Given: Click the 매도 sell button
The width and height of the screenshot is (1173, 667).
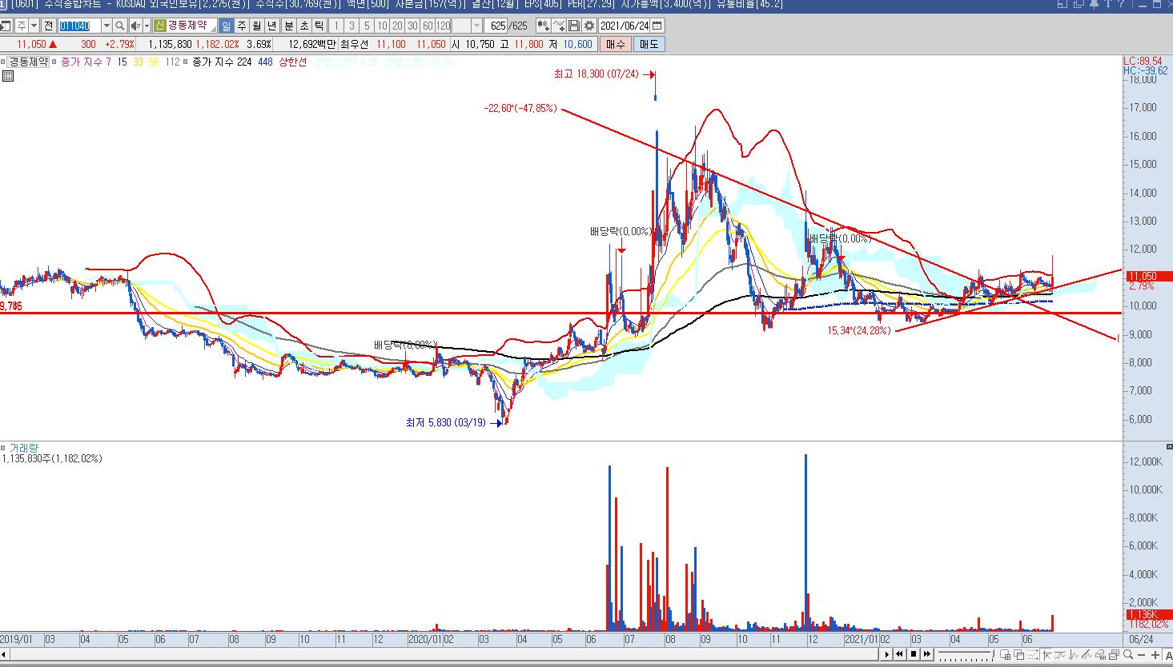Looking at the screenshot, I should click(649, 44).
